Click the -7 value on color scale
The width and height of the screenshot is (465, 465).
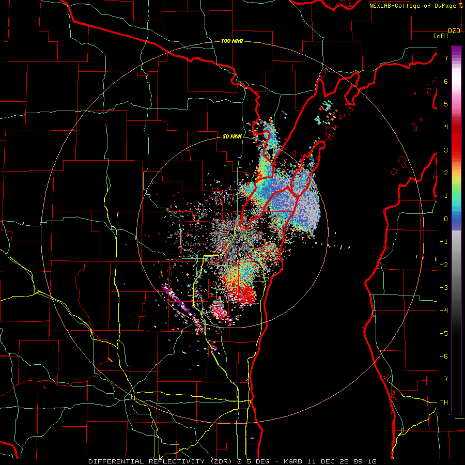pyautogui.click(x=444, y=379)
